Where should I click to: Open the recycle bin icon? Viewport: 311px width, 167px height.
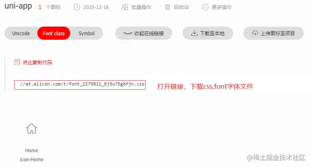[x=167, y=7]
